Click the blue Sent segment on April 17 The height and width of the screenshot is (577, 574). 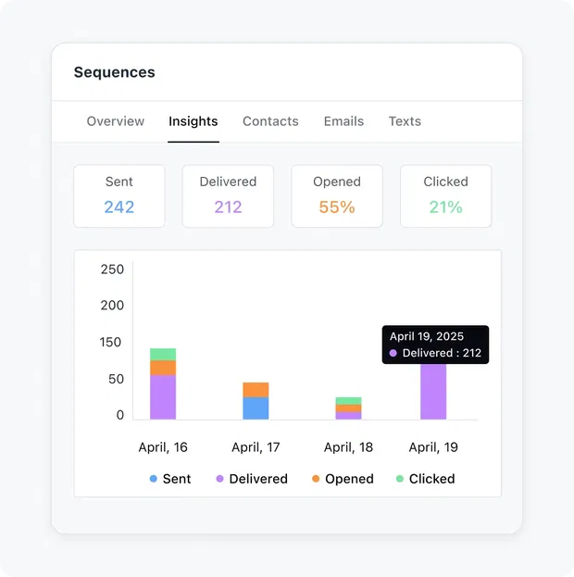(x=256, y=408)
